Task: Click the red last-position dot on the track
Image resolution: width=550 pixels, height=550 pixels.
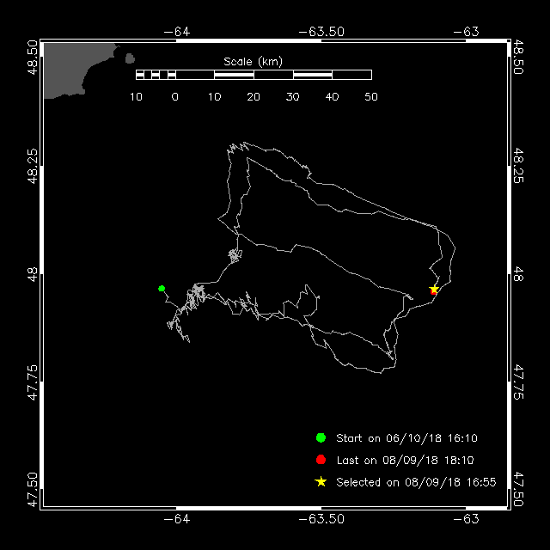Action: (x=433, y=292)
